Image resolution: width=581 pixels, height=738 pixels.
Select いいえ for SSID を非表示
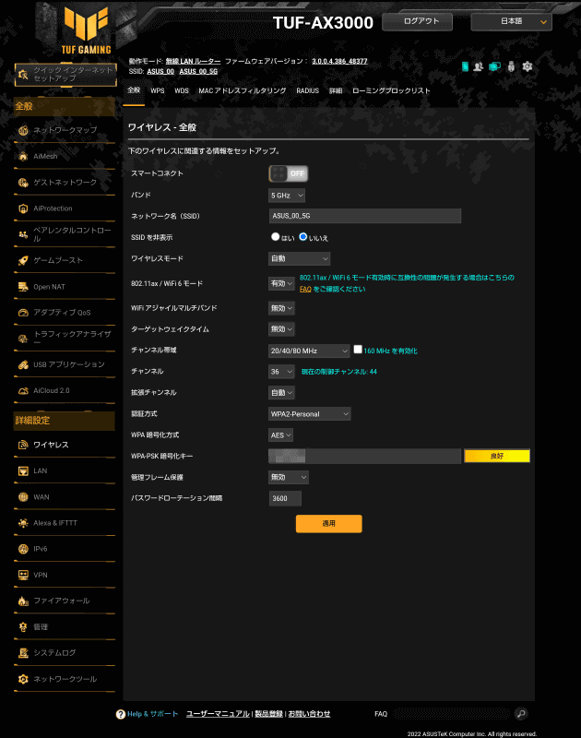tap(303, 237)
